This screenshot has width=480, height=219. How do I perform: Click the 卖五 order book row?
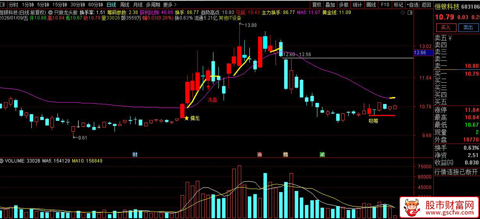[x=457, y=38]
